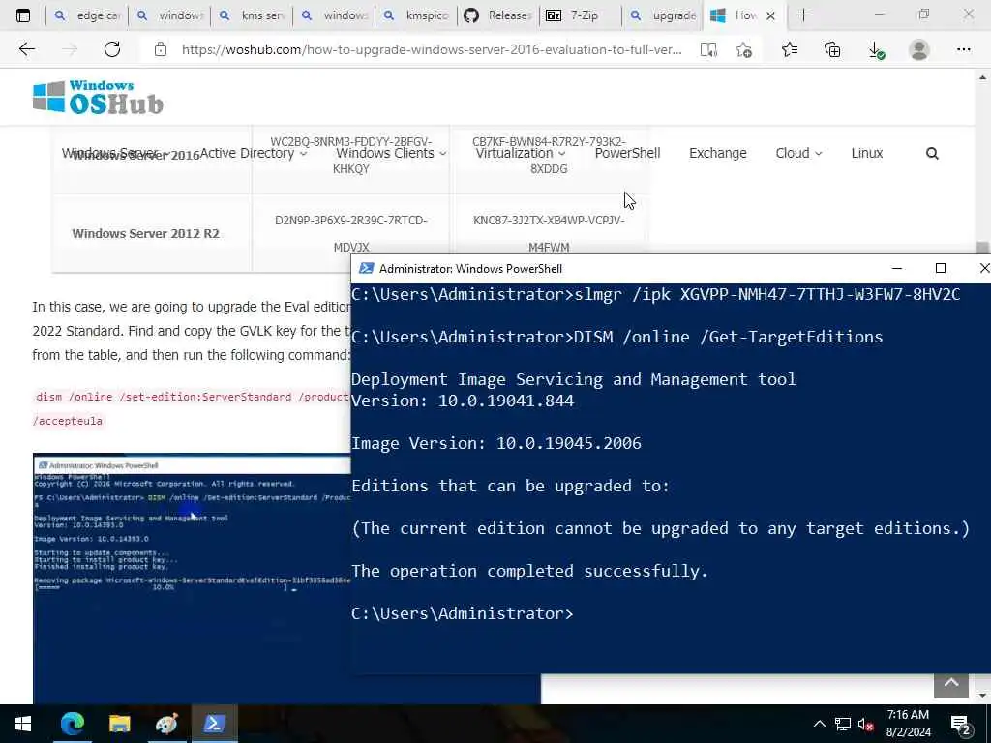Show the Downloads panel icon

pos(876,50)
